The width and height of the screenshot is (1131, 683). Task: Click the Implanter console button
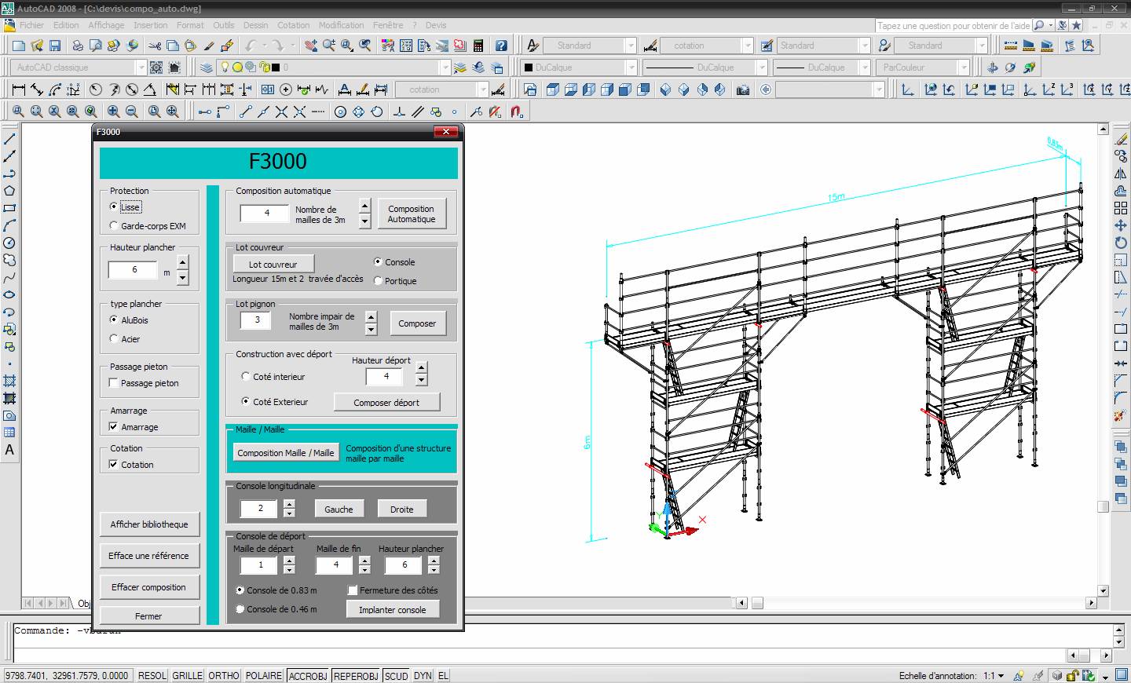coord(392,609)
